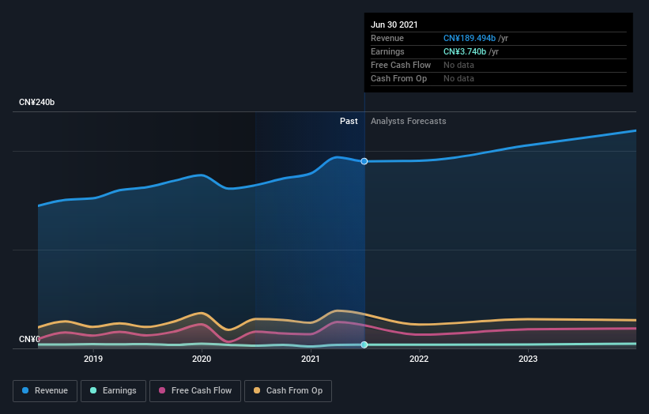Click the Free Cash Flow row label in the tooltip

tap(401, 65)
